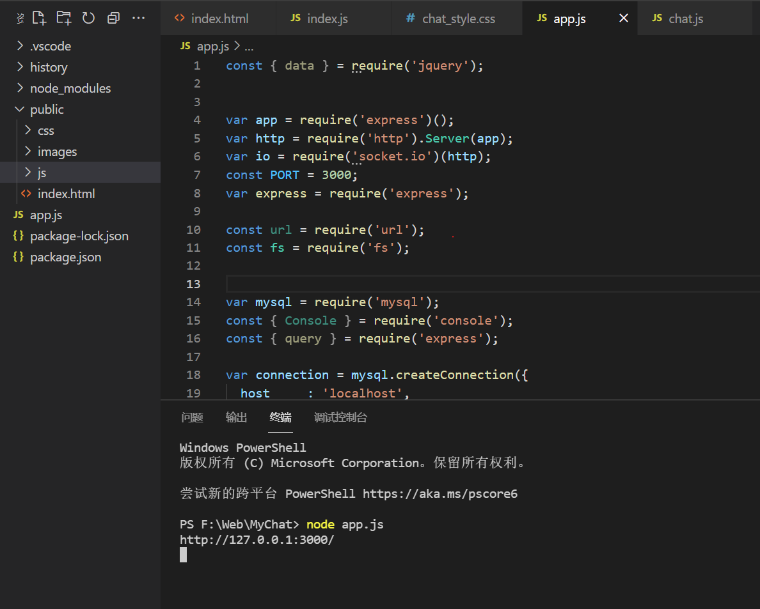Open the Explorer More Actions menu
The image size is (760, 609).
coord(138,18)
